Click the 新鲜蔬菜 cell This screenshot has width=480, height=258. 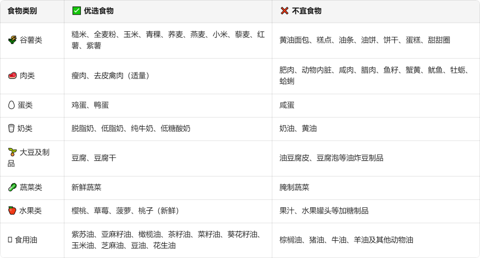168,188
